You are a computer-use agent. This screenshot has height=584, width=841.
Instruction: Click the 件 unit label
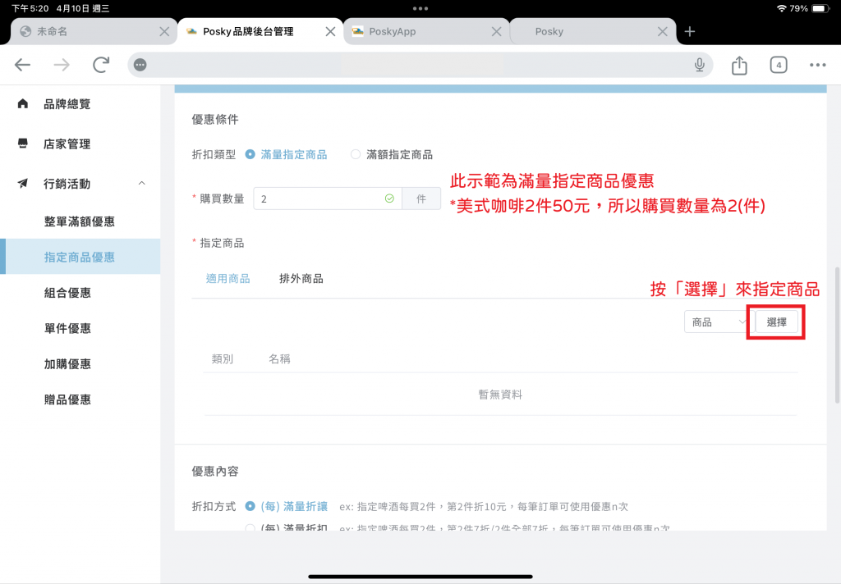pos(421,198)
